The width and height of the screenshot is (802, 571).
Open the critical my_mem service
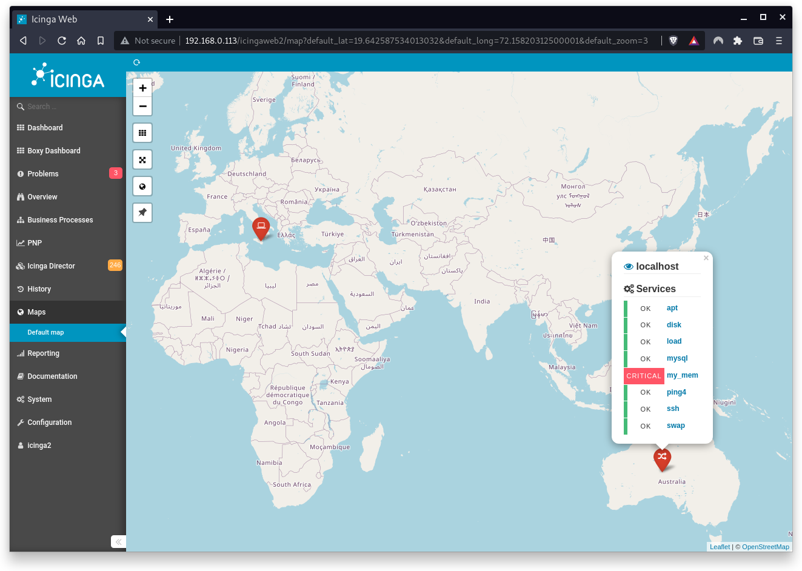(682, 375)
